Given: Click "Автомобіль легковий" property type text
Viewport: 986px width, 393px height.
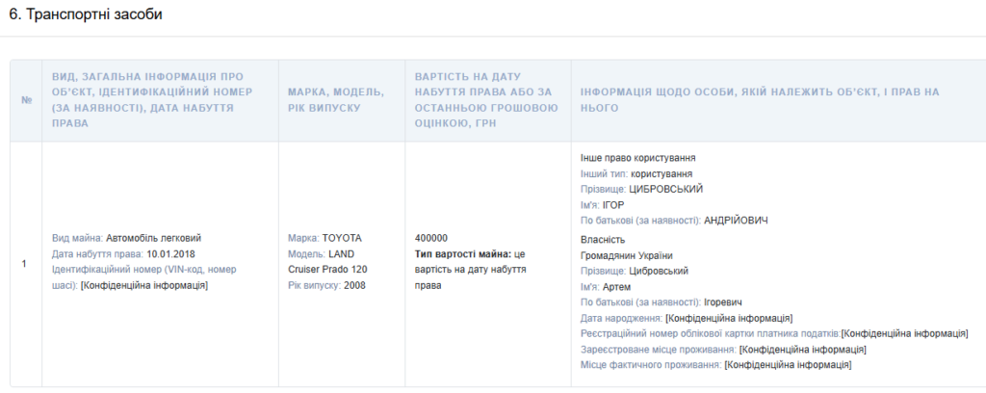Looking at the screenshot, I should [x=153, y=238].
